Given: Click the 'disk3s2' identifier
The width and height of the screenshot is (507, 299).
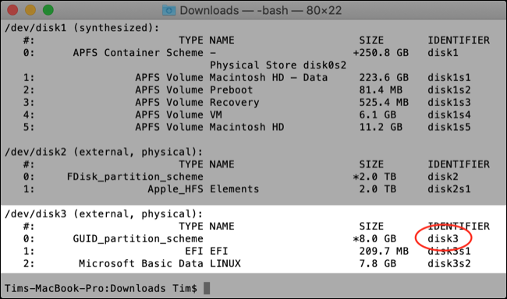Looking at the screenshot, I should (449, 264).
